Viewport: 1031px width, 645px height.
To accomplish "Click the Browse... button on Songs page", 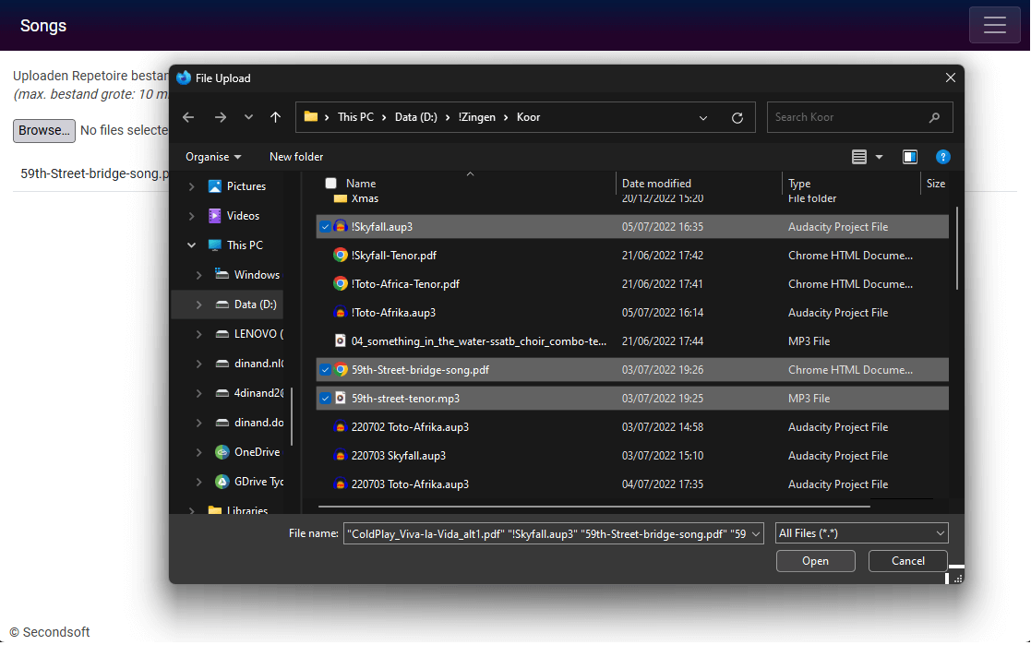I will click(44, 130).
